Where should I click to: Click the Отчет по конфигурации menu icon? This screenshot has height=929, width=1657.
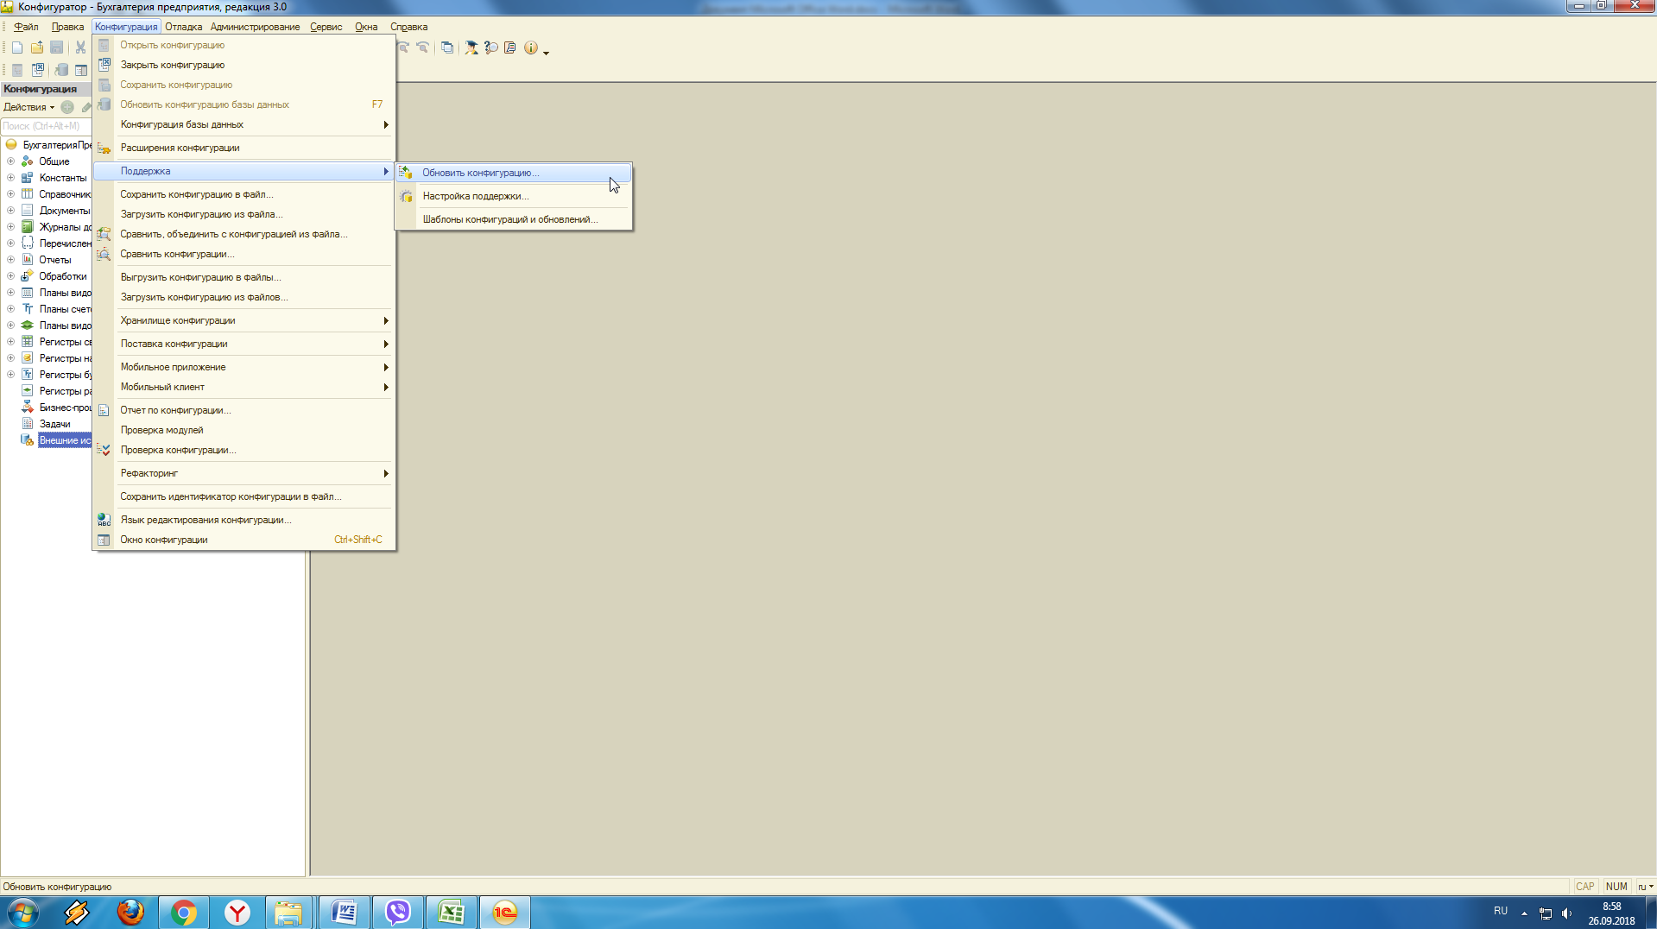[104, 410]
